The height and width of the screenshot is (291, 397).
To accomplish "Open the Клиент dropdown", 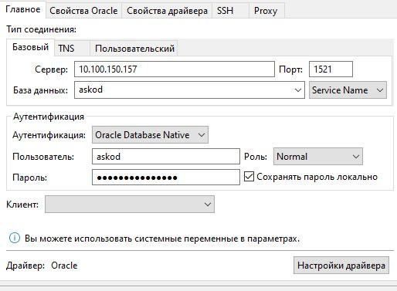I will pos(130,204).
